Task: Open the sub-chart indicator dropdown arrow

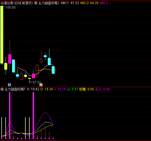Action: (x=2, y=89)
